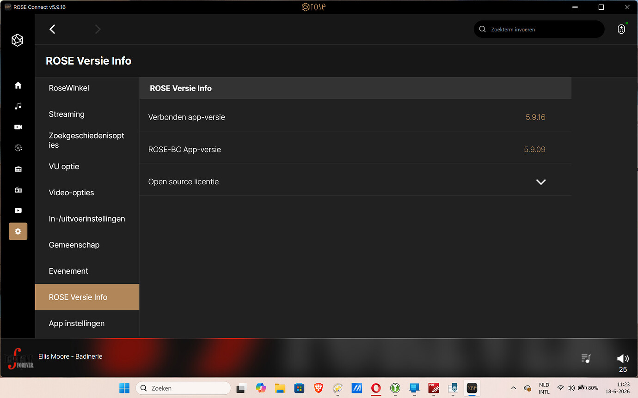The height and width of the screenshot is (398, 638).
Task: Open the remote control icon top right
Action: (621, 29)
